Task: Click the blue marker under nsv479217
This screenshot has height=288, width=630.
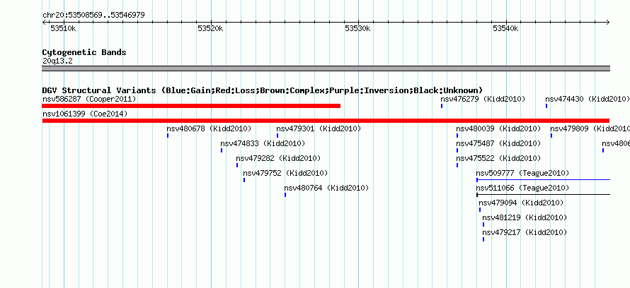Action: [x=483, y=239]
